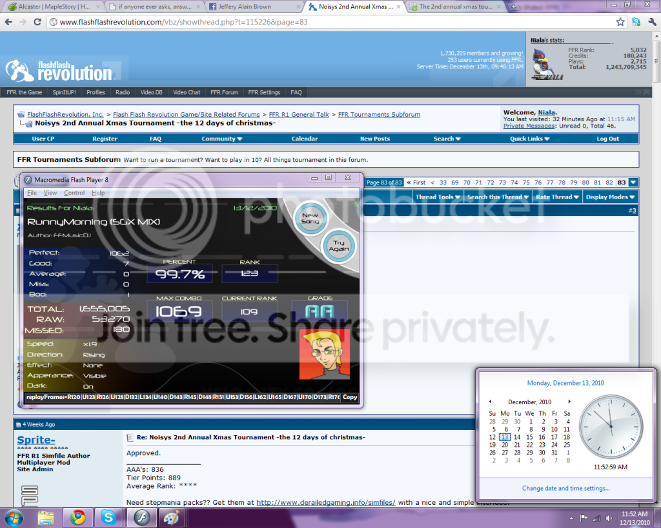
Task: Click the New Song round button
Action: pos(310,218)
